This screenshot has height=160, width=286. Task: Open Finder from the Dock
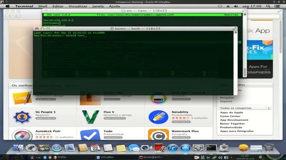coord(18,148)
